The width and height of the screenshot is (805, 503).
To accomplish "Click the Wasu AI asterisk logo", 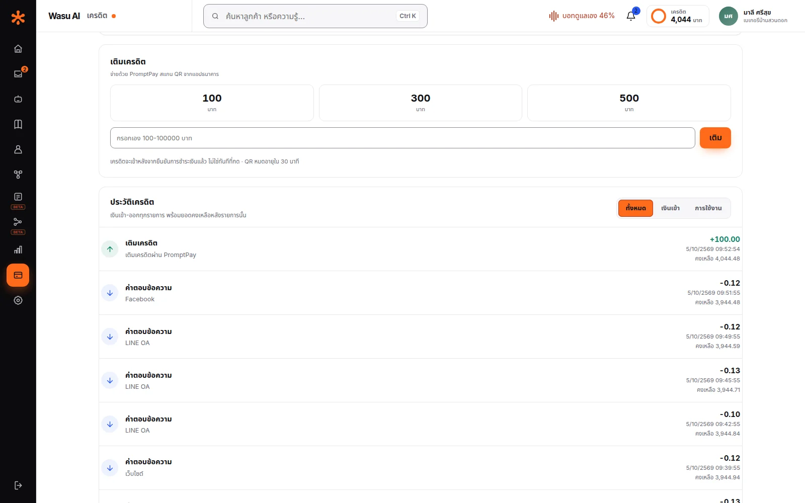I will (18, 18).
